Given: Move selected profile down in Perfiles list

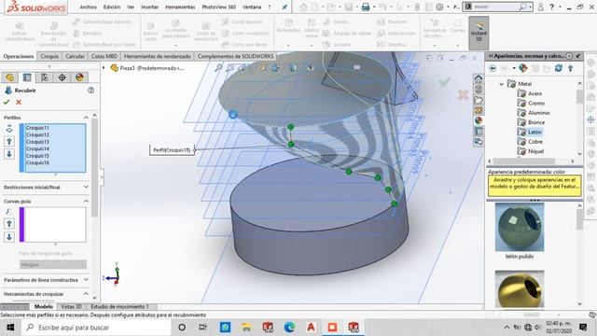Looking at the screenshot, I should (9, 154).
